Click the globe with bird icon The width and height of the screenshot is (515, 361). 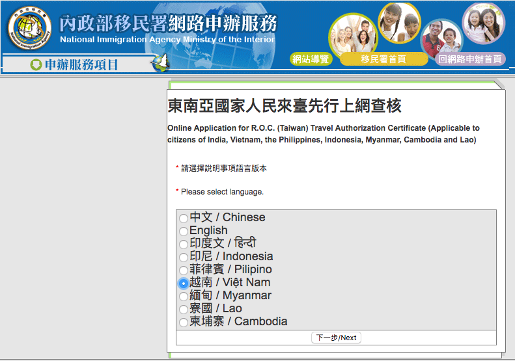161,62
